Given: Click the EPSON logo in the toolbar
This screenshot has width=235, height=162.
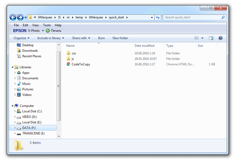Looking at the screenshot, I should [x=20, y=30].
